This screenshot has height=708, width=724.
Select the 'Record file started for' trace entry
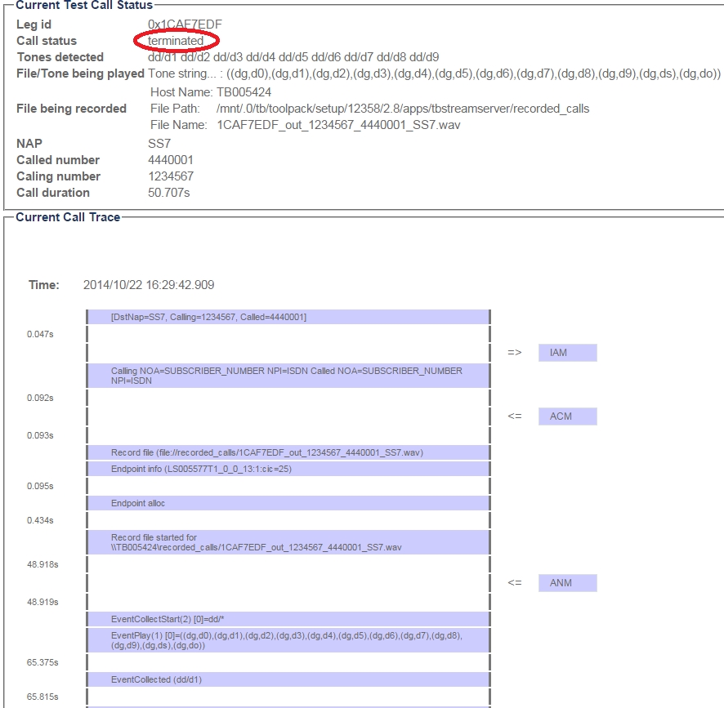pyautogui.click(x=288, y=542)
